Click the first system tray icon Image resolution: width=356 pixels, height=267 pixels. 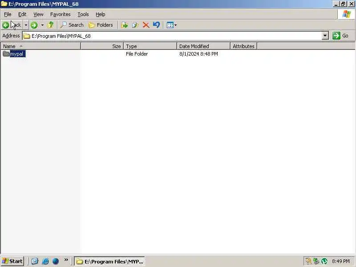point(308,261)
